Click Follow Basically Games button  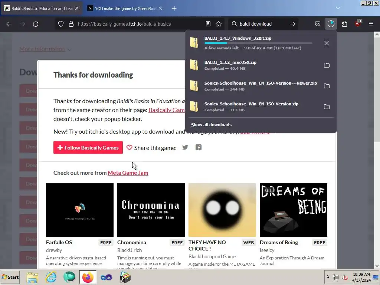(88, 148)
